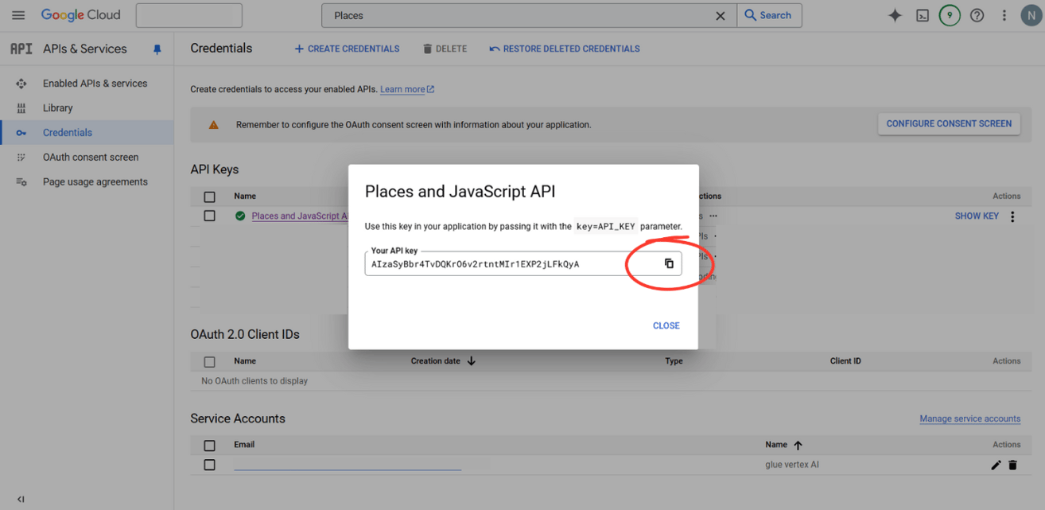
Task: Check the API Keys select-all checkbox
Action: [209, 196]
